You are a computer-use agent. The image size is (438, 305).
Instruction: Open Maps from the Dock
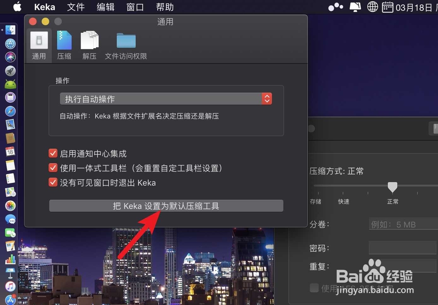pyautogui.click(x=11, y=192)
